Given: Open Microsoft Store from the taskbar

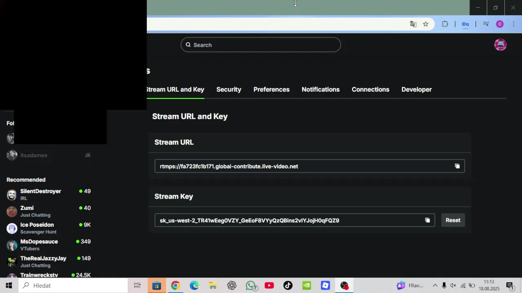Looking at the screenshot, I should (x=157, y=286).
